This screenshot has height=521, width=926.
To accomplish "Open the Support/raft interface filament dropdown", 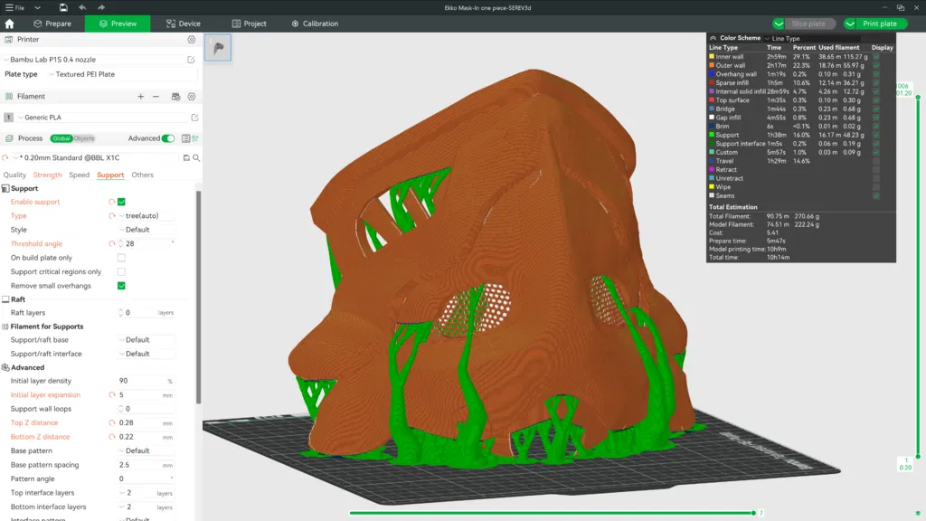I will (x=146, y=354).
